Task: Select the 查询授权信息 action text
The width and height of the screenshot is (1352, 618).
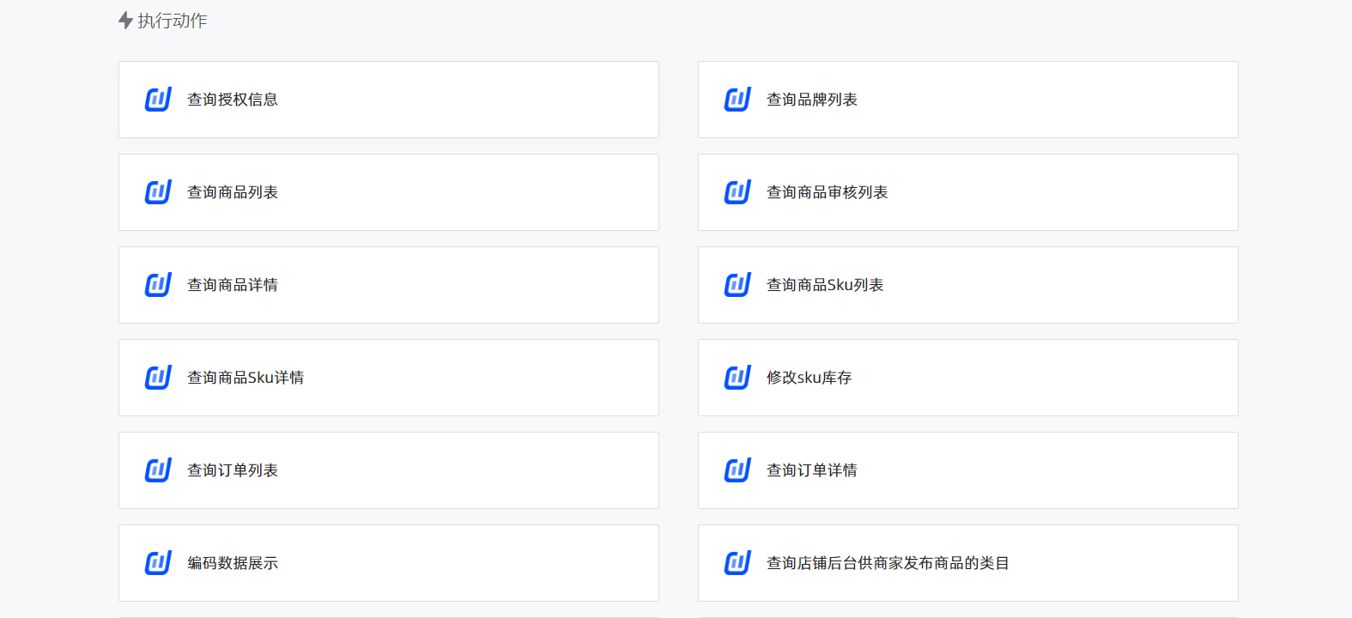Action: [233, 100]
